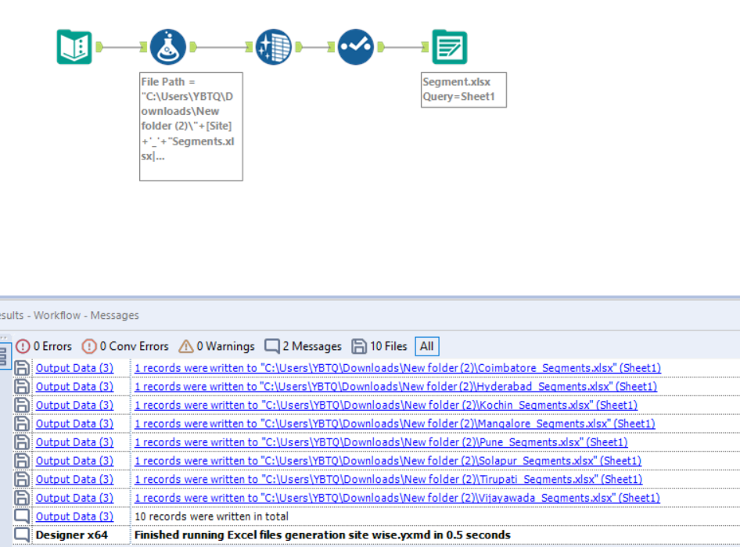This screenshot has width=740, height=547.
Task: Click the file icon beside Hyderabad row
Action: click(x=21, y=387)
